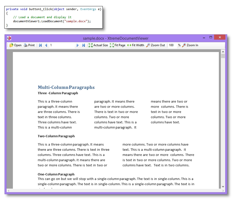Click the Zoom In text button

click(192, 45)
